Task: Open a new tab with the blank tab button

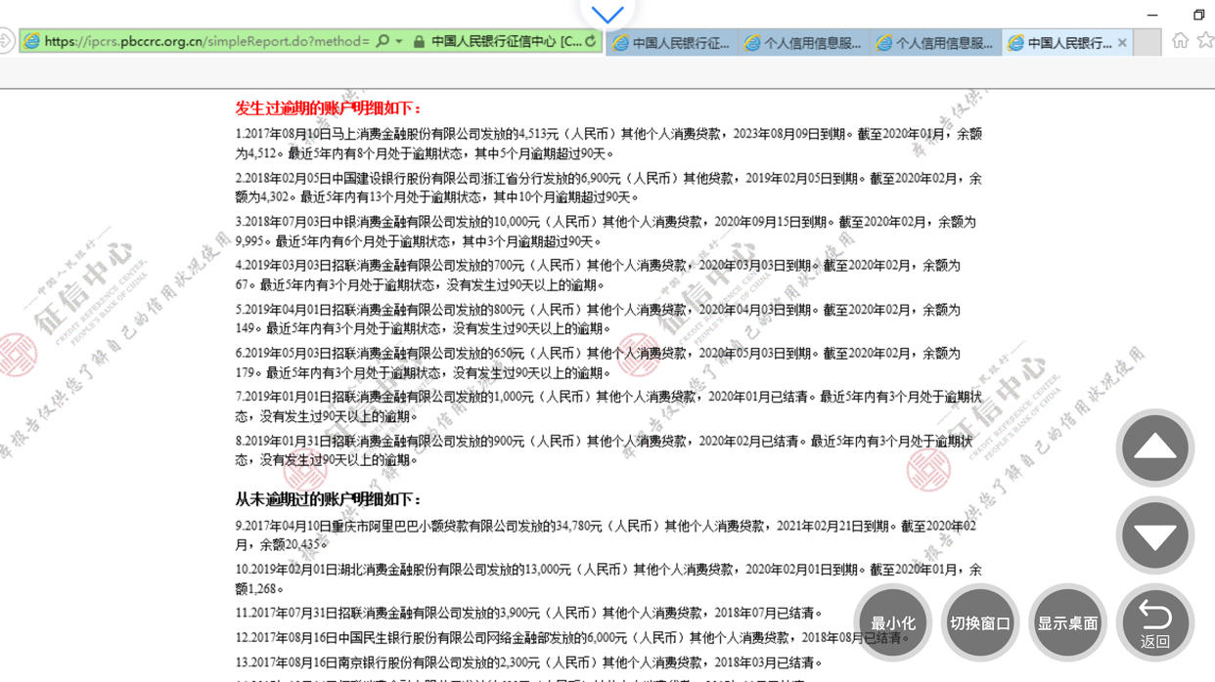Action: point(1147,43)
